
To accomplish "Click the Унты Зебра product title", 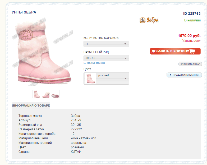I will (x=24, y=12).
